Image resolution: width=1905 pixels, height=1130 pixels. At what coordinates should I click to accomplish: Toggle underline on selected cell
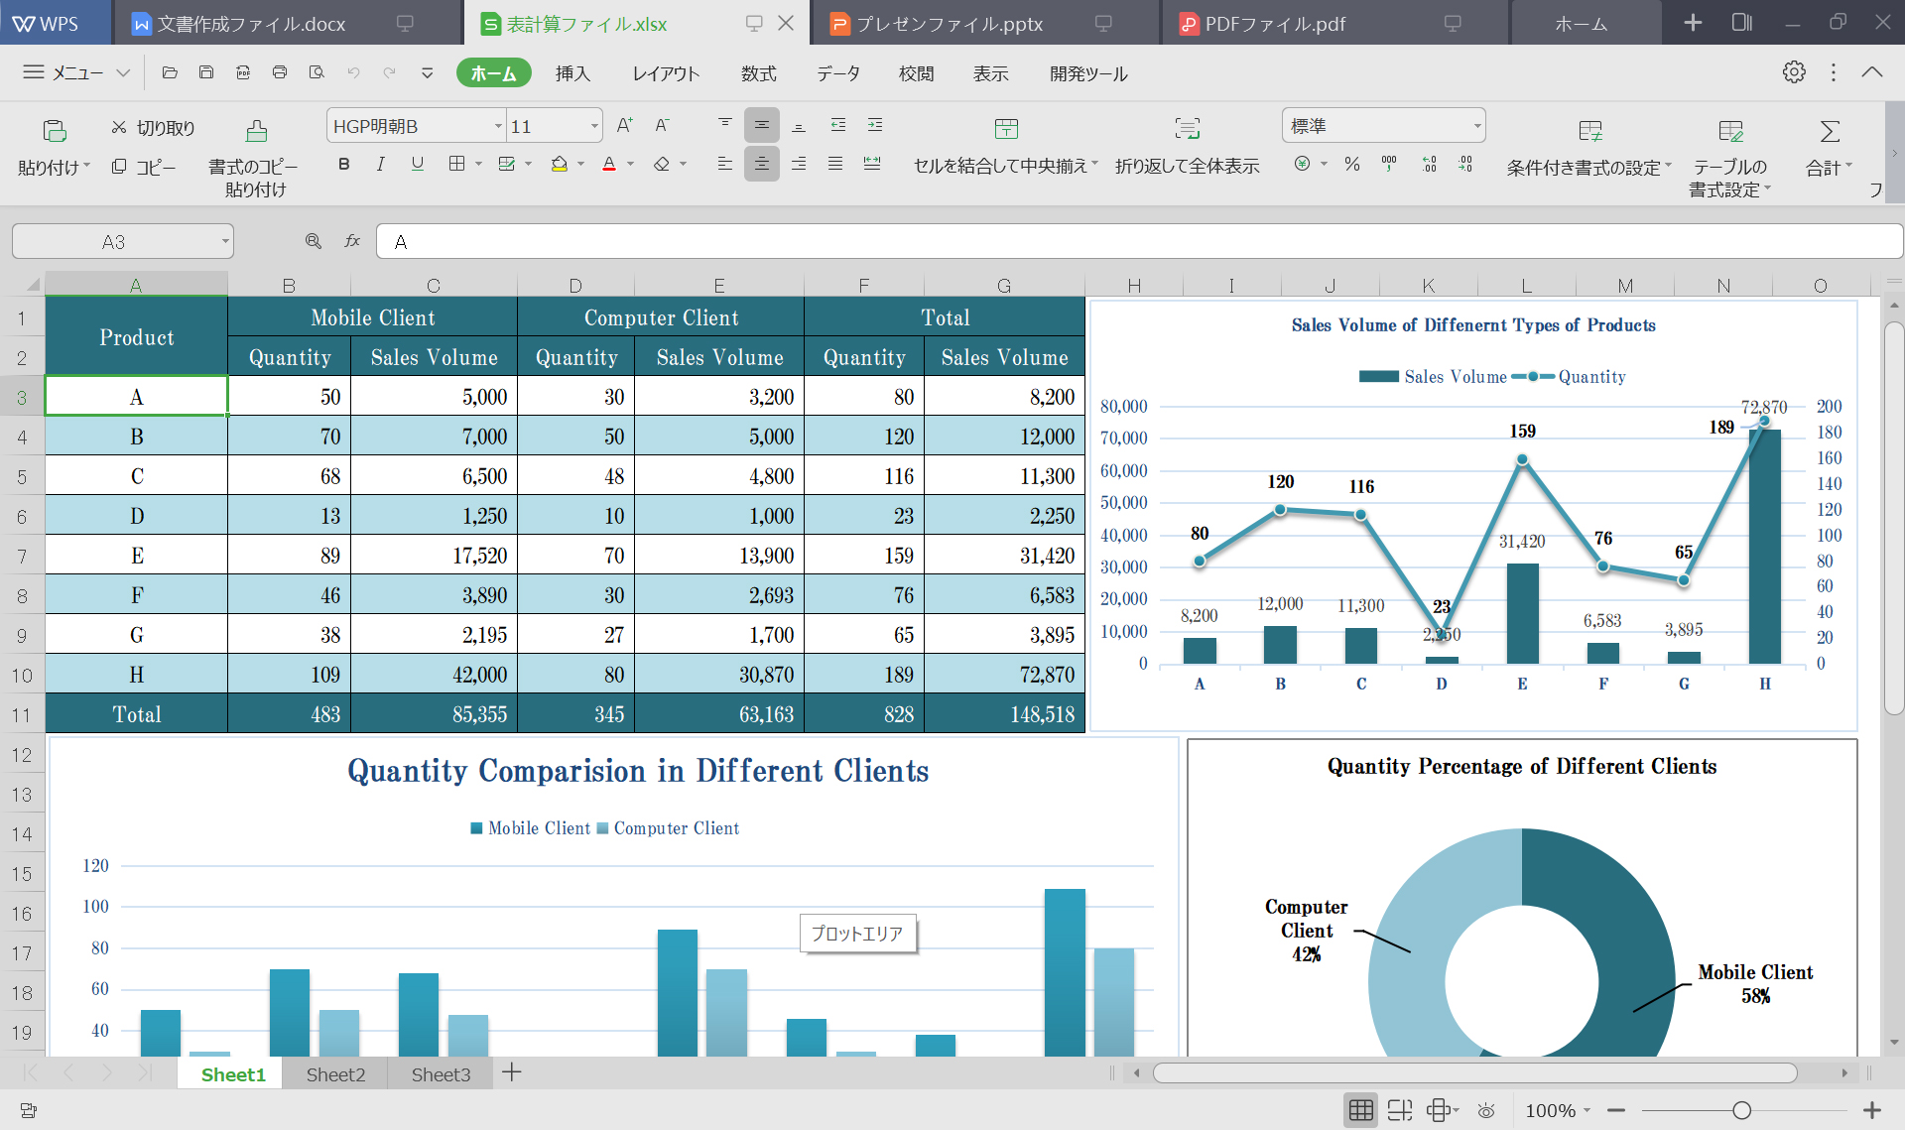click(x=417, y=164)
